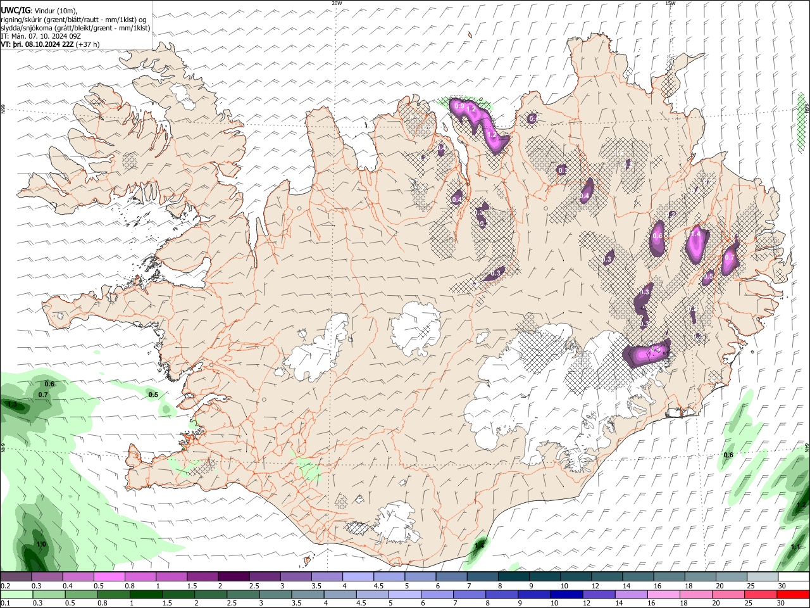Click the rain value '1.1' in the southeast corner

tap(796, 547)
